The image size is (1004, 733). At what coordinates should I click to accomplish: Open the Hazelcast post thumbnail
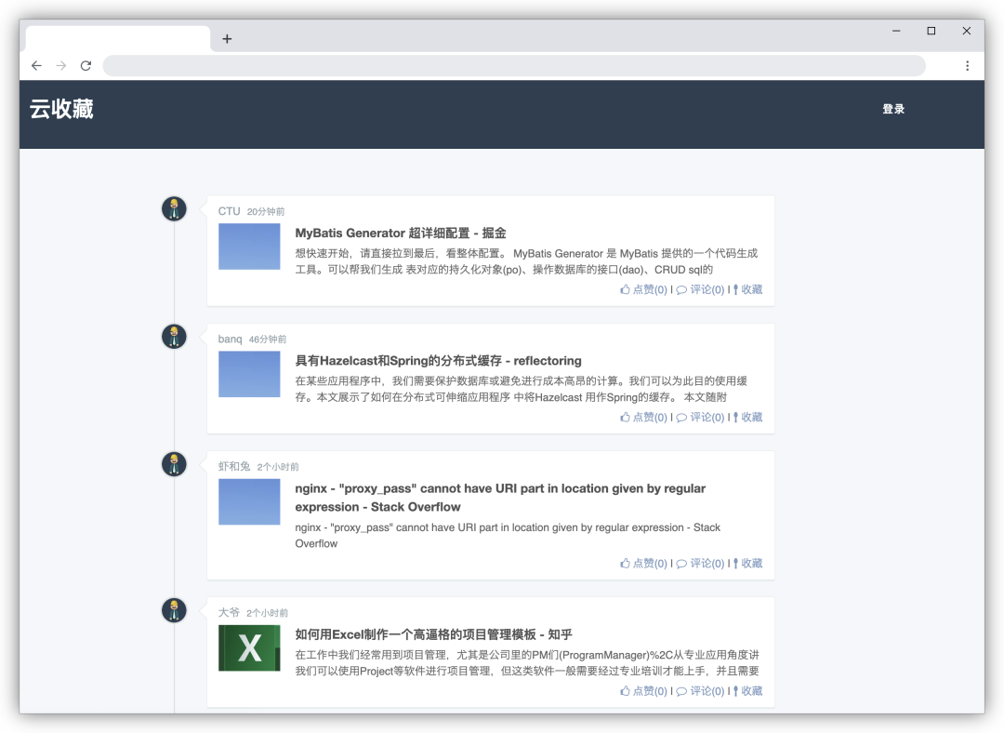249,374
